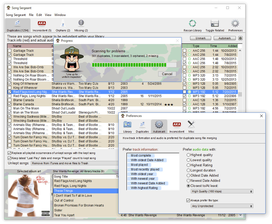
Task: Open the Unkept songs action dropdown
Action: pyautogui.click(x=74, y=163)
